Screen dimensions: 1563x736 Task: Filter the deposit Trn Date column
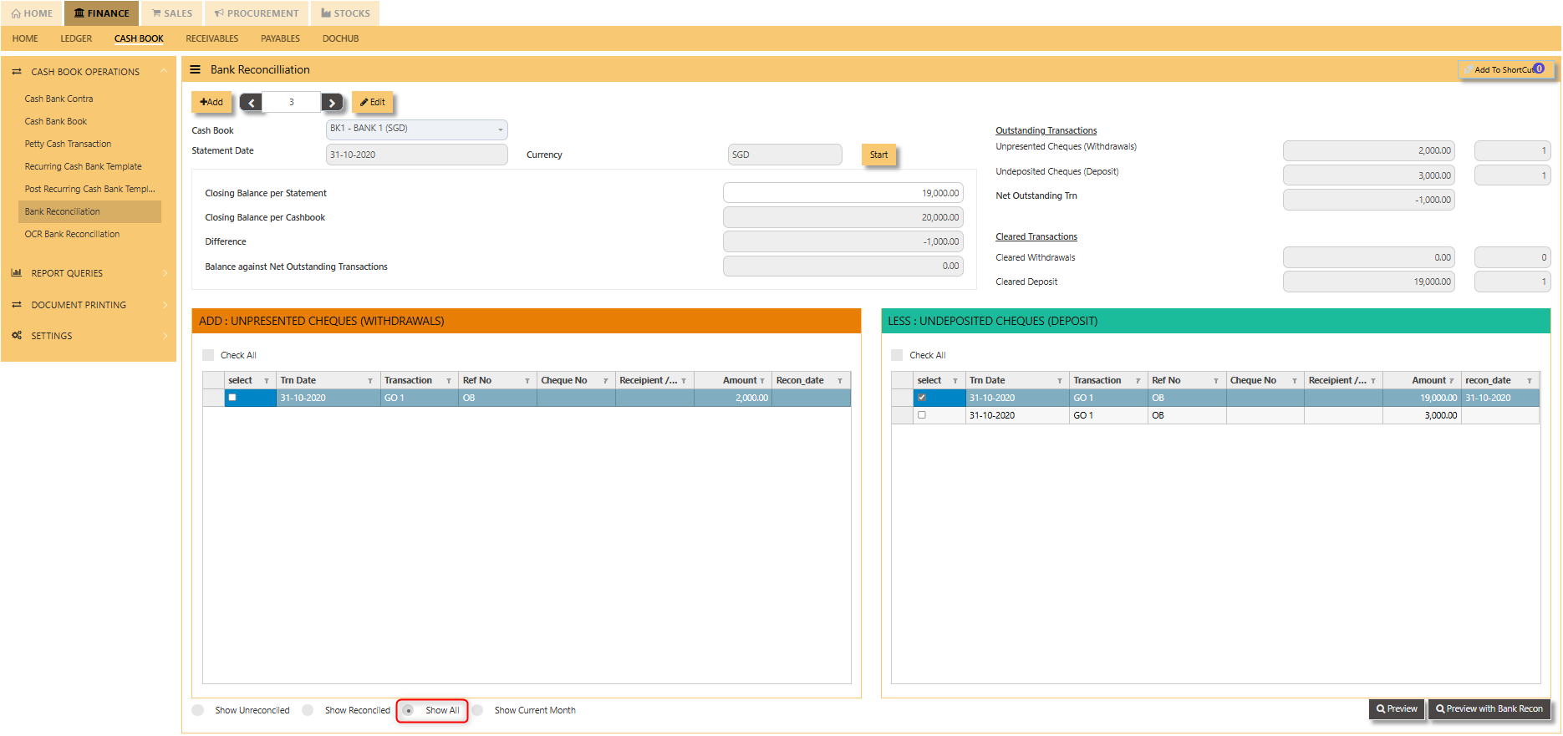click(x=1060, y=381)
